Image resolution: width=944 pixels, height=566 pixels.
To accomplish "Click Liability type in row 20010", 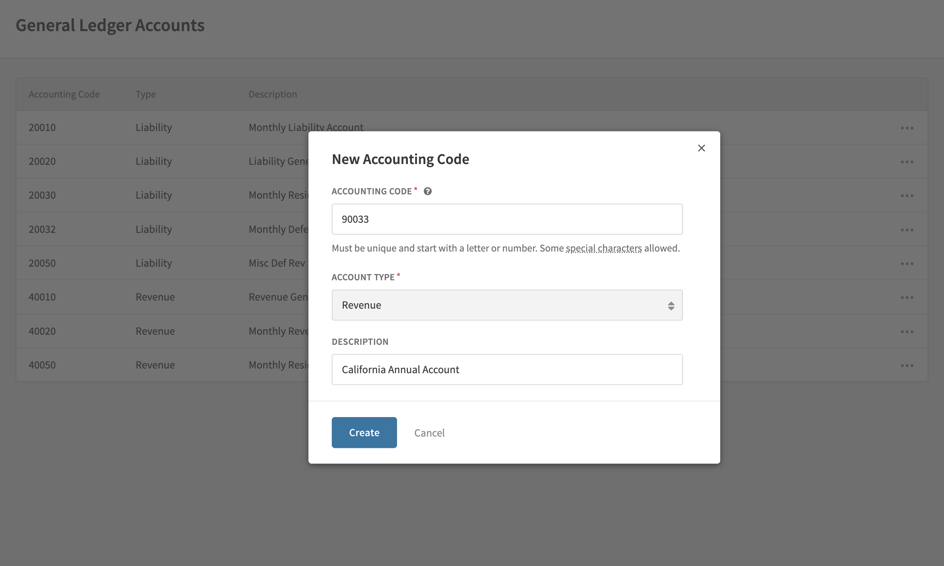I will [154, 128].
